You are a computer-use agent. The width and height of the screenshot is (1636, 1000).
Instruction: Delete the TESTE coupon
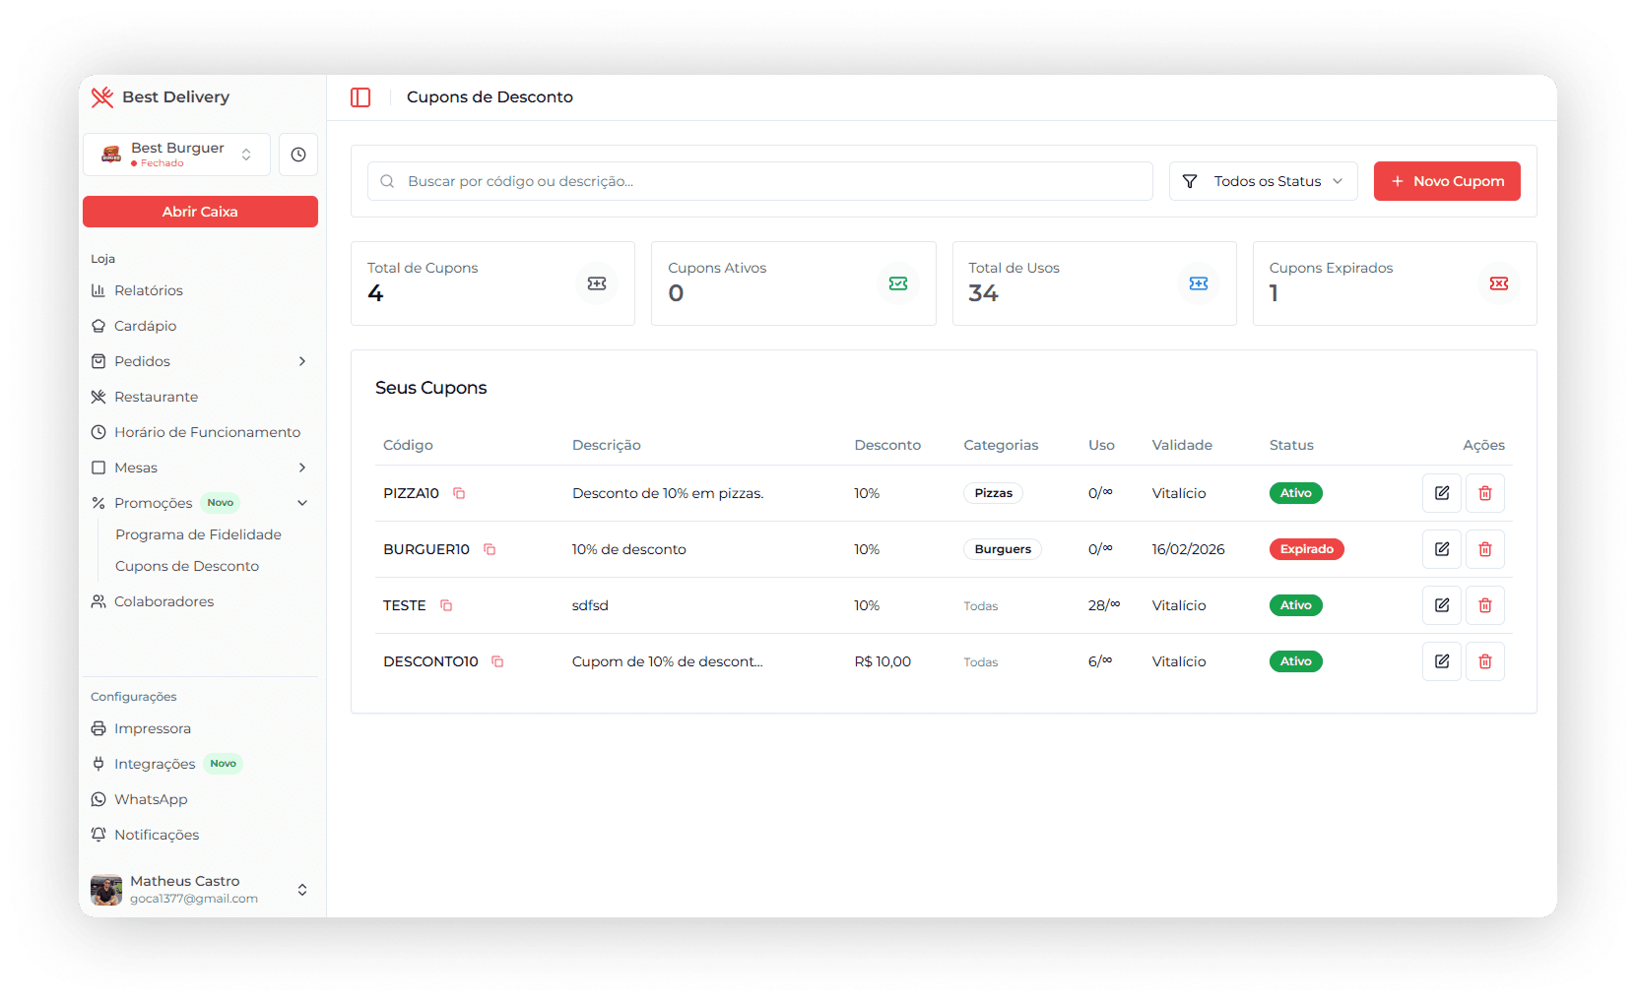pyautogui.click(x=1484, y=605)
